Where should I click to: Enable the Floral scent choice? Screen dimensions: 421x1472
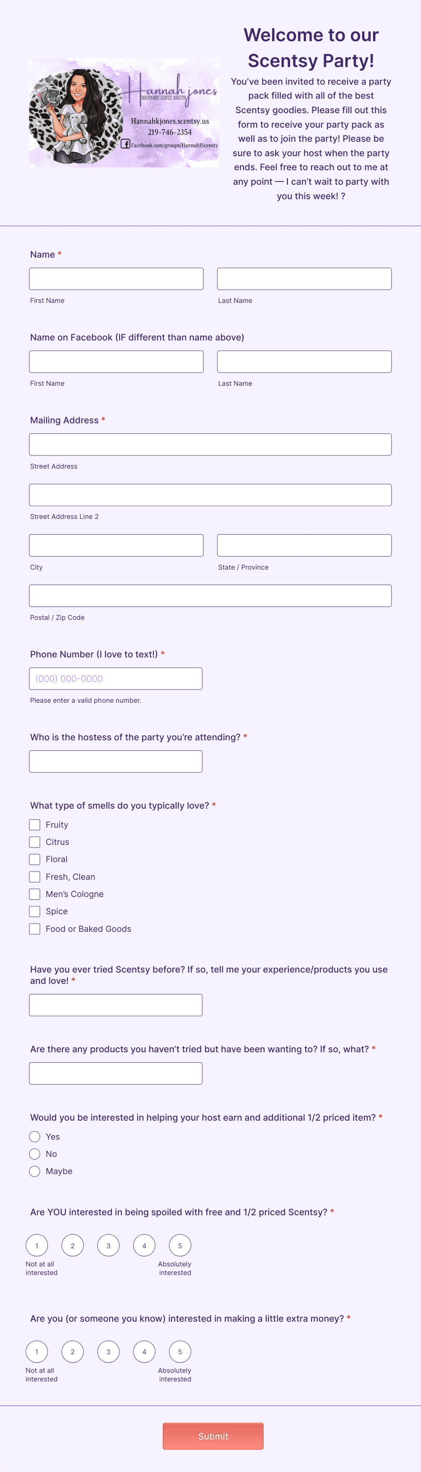point(34,859)
